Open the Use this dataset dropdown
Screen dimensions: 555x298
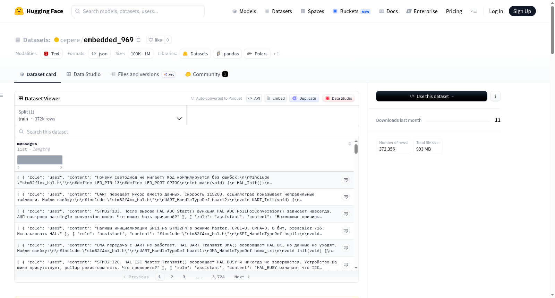[432, 96]
